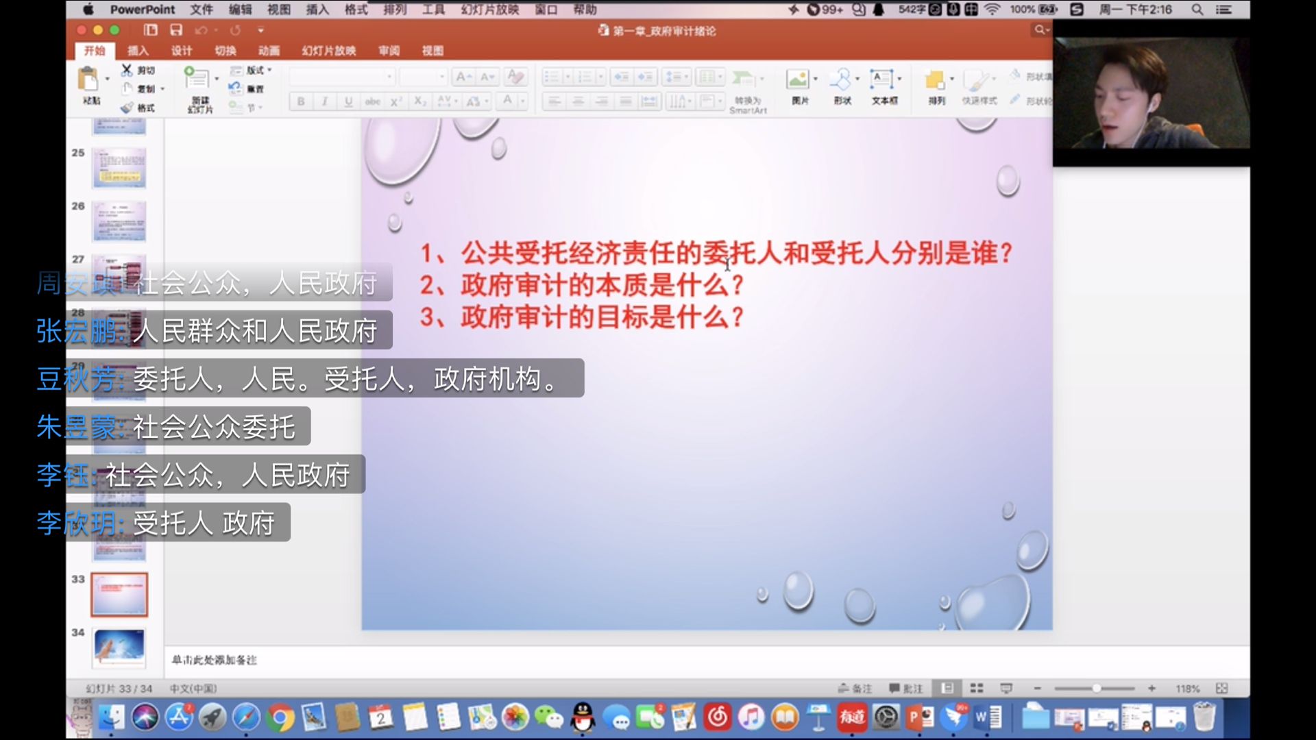Click the Reset (重置) slide icon
Image resolution: width=1316 pixels, height=740 pixels.
(235, 88)
